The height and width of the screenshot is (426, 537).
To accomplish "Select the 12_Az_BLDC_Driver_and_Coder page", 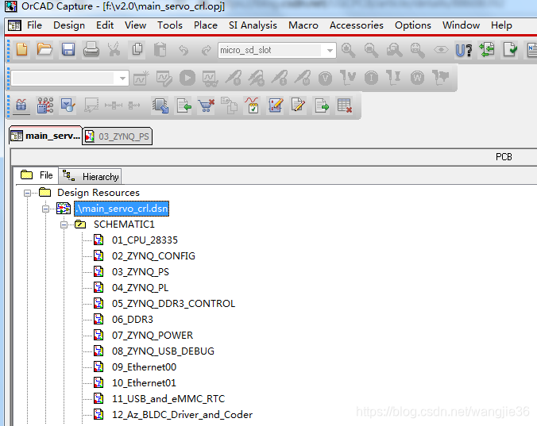I will pos(182,414).
